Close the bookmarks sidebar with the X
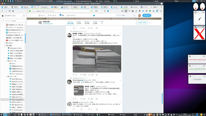Viewport: 206px width, 116px height. 24,16
